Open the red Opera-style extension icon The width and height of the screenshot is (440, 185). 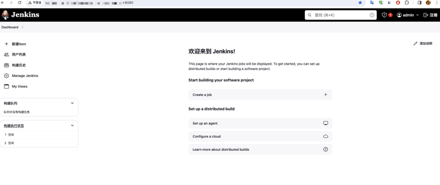[398, 3]
